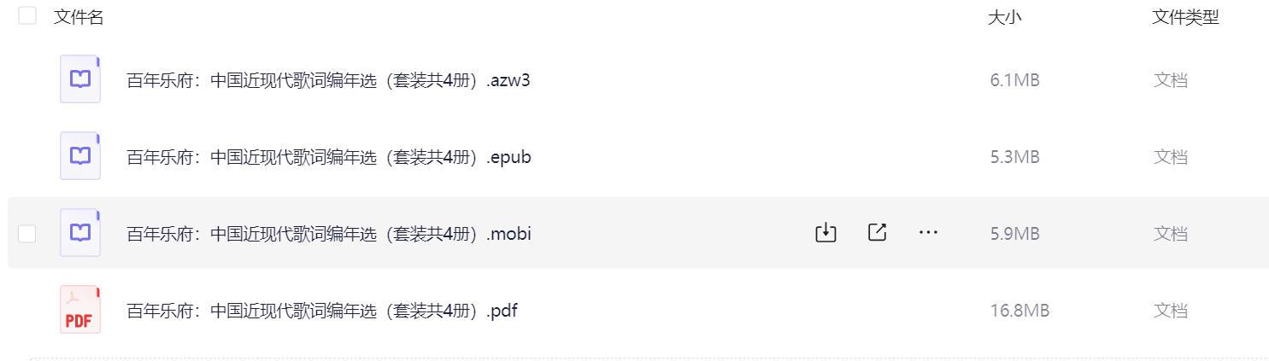Click the download icon on the .mobi row
Viewport: 1269px width, 361px height.
825,232
